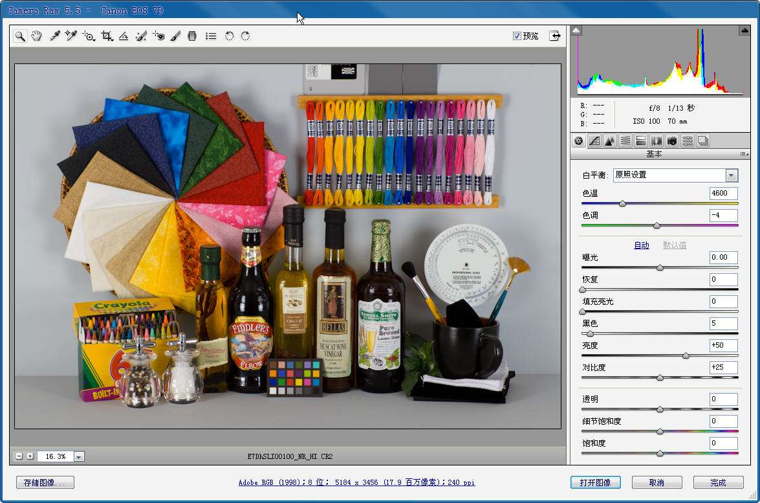Select the Graduated Filter tool

pyautogui.click(x=192, y=36)
